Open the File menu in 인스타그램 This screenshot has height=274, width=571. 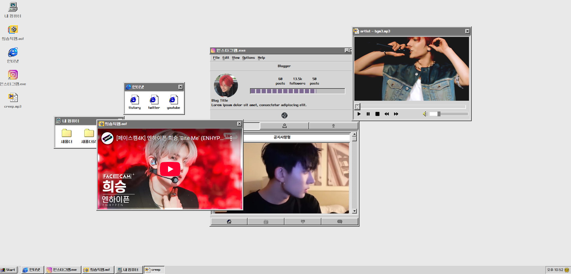[216, 58]
